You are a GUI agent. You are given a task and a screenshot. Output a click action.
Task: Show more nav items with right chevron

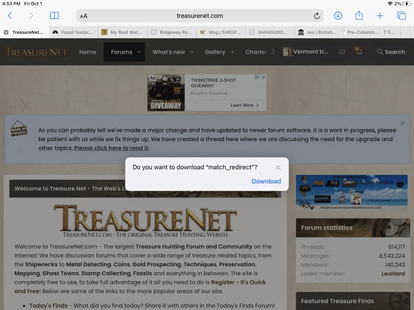point(273,52)
